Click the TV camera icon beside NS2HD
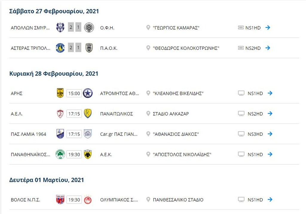The height and width of the screenshot is (214, 306). (241, 48)
